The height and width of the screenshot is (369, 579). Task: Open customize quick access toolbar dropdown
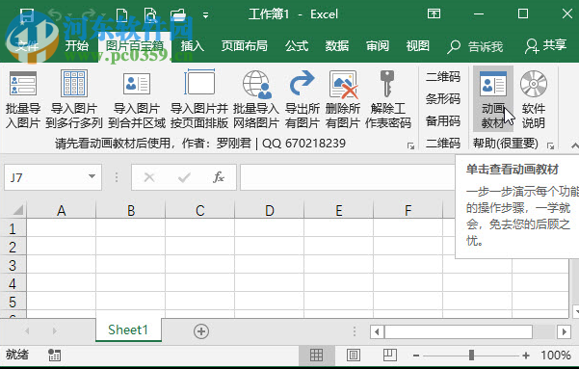[x=205, y=15]
